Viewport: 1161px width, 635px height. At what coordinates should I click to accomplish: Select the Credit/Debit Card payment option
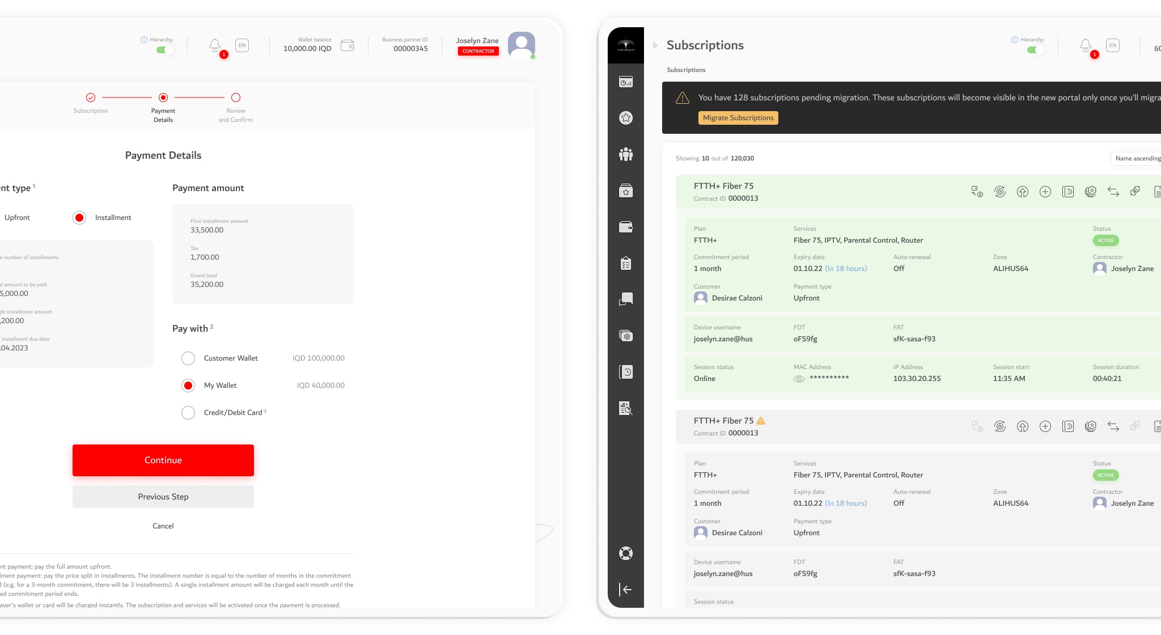pyautogui.click(x=188, y=413)
